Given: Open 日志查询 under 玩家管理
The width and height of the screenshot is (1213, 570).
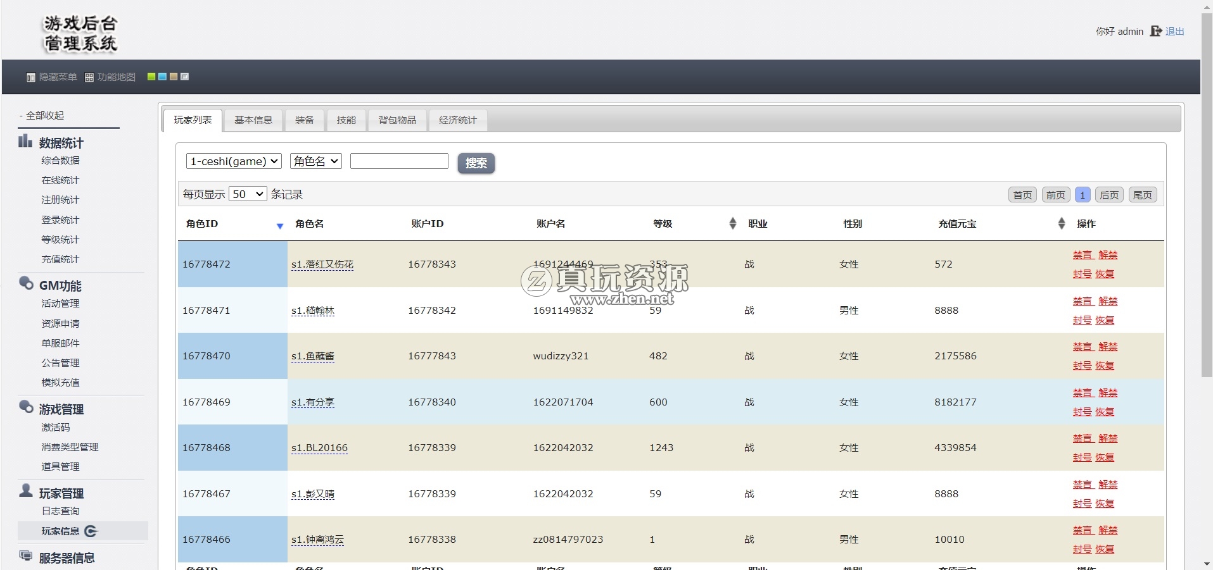Looking at the screenshot, I should 60,511.
